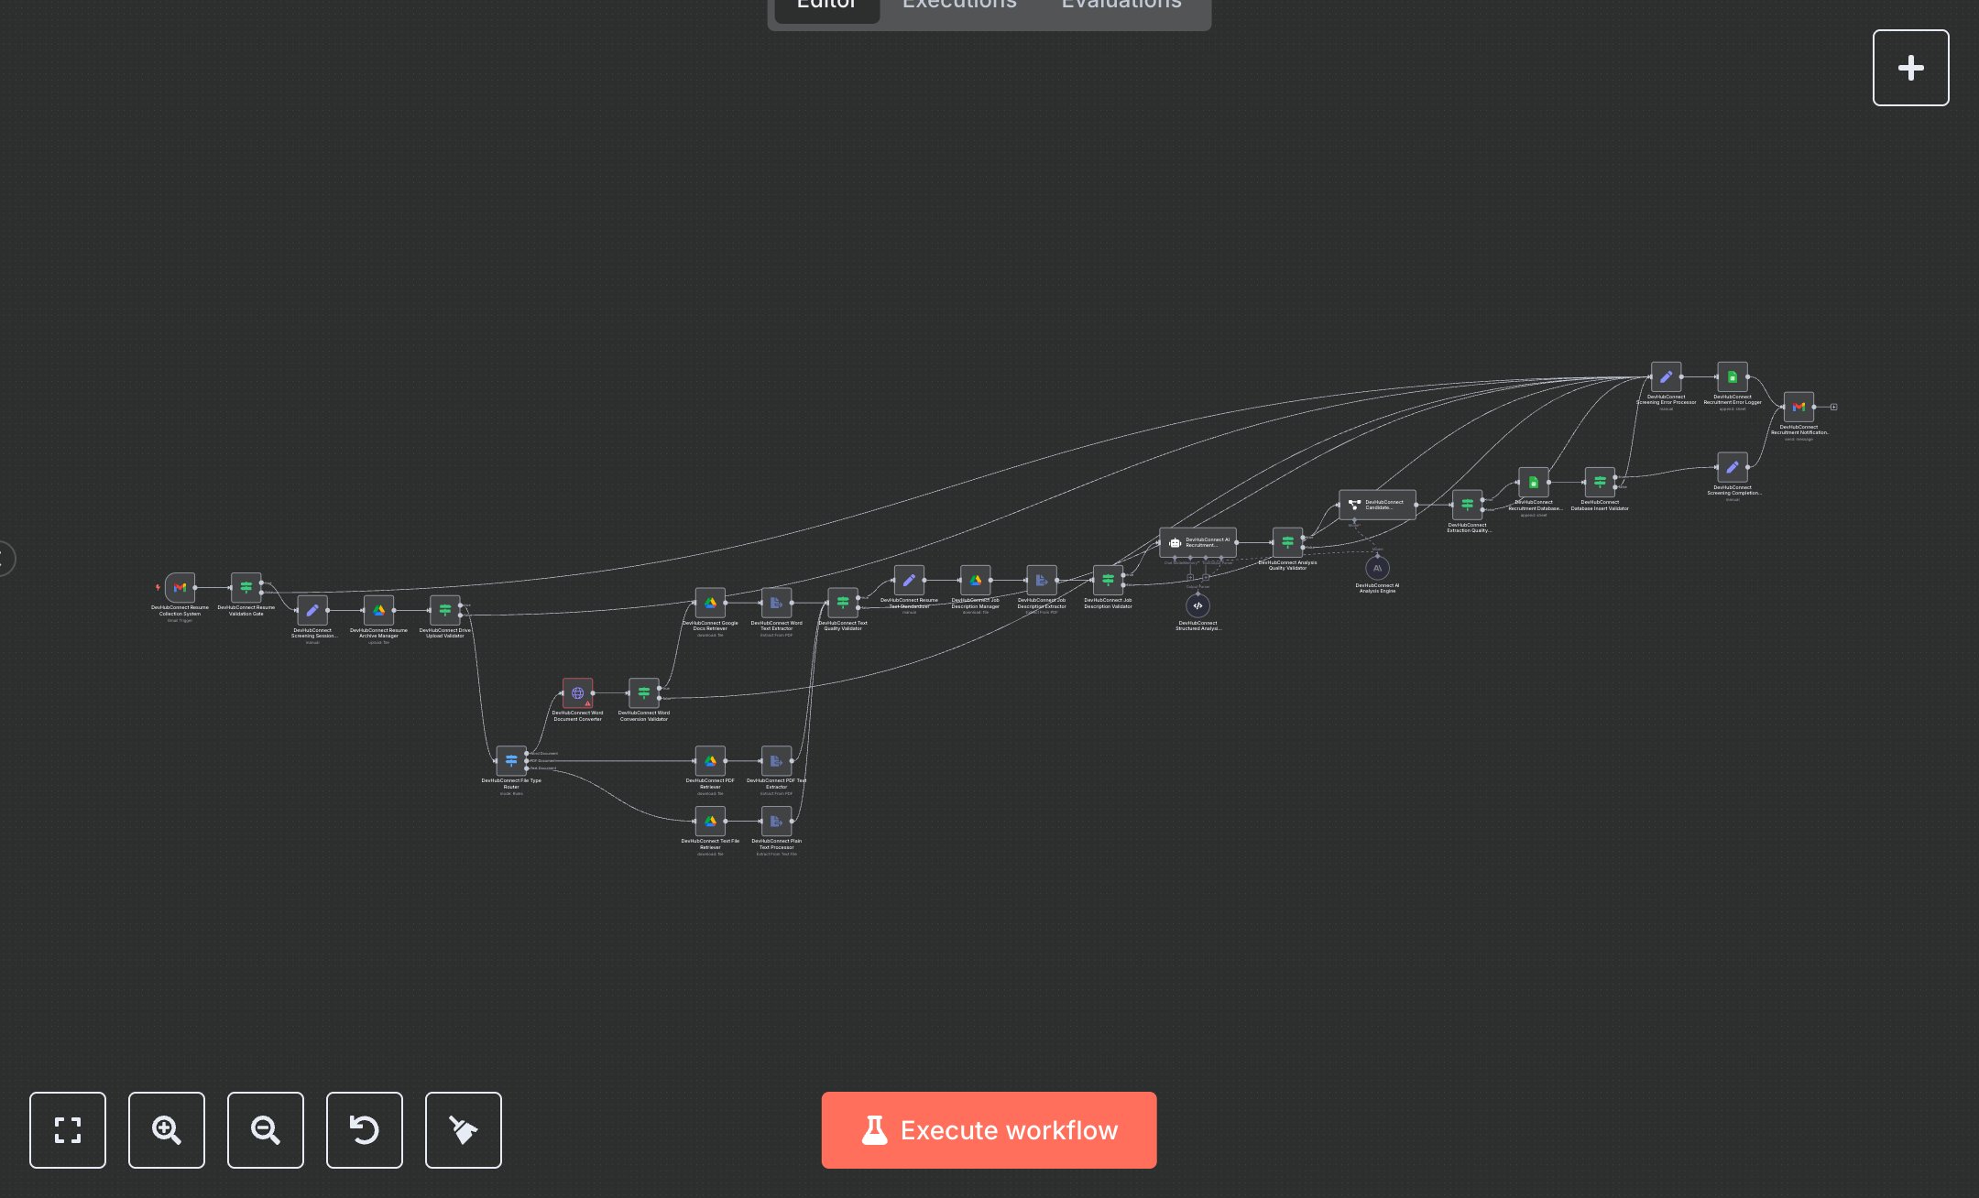
Task: Click the Gmail trigger Resume Collection System node
Action: click(180, 587)
